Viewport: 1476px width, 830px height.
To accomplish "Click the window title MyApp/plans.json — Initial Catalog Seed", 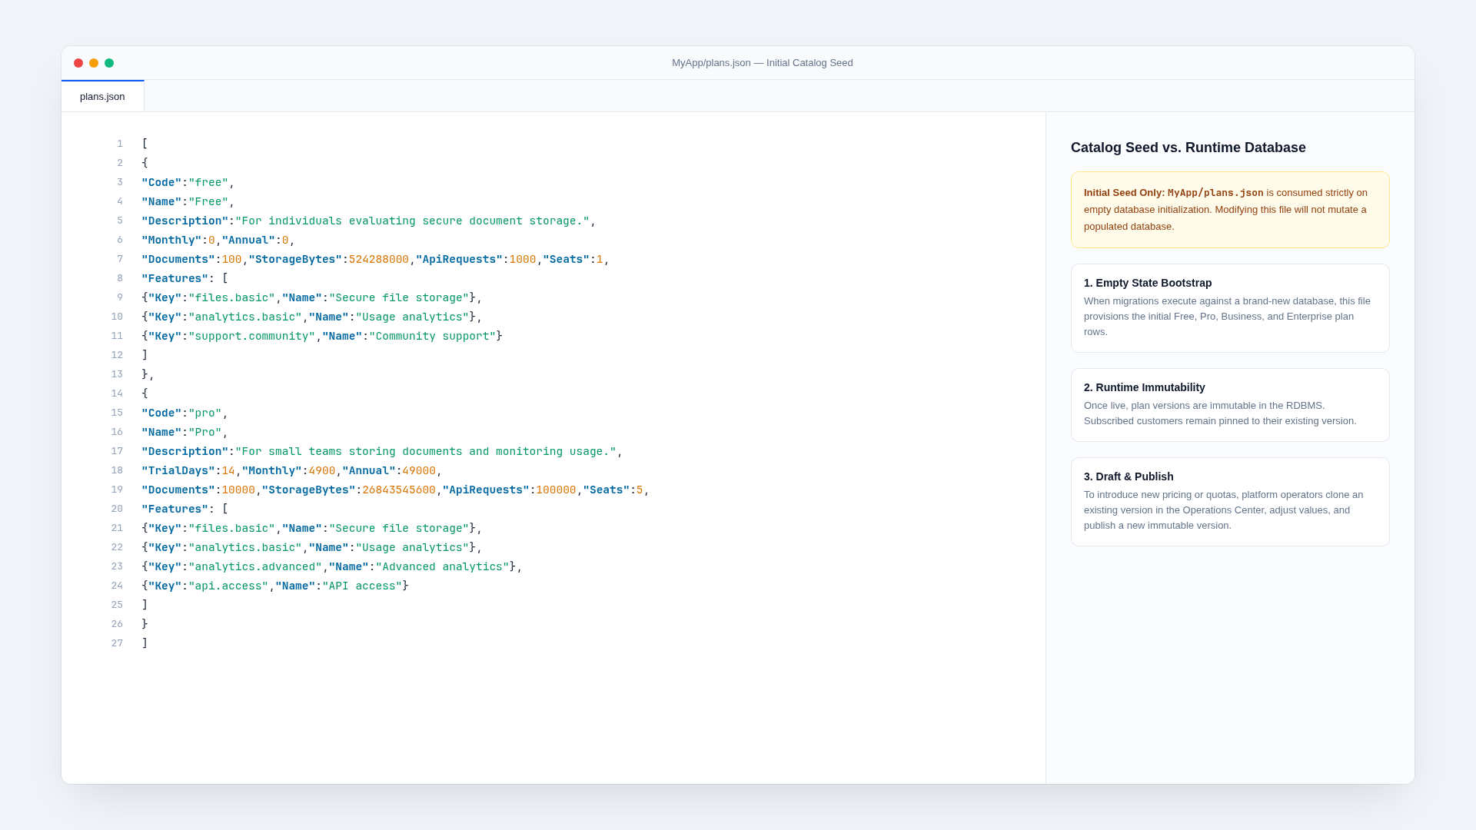I will (x=762, y=63).
